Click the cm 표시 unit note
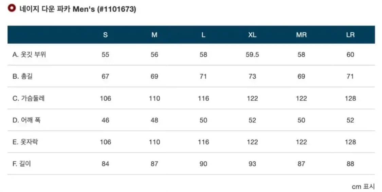Image resolution: width=382 pixels, height=192 pixels. click(363, 187)
